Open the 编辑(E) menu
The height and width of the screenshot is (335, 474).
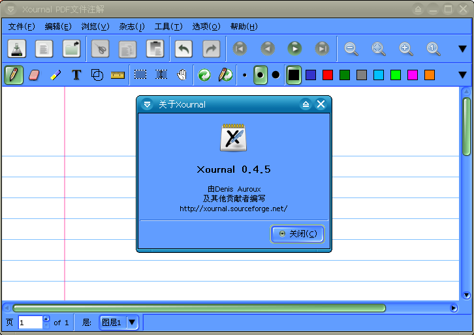[x=58, y=27]
